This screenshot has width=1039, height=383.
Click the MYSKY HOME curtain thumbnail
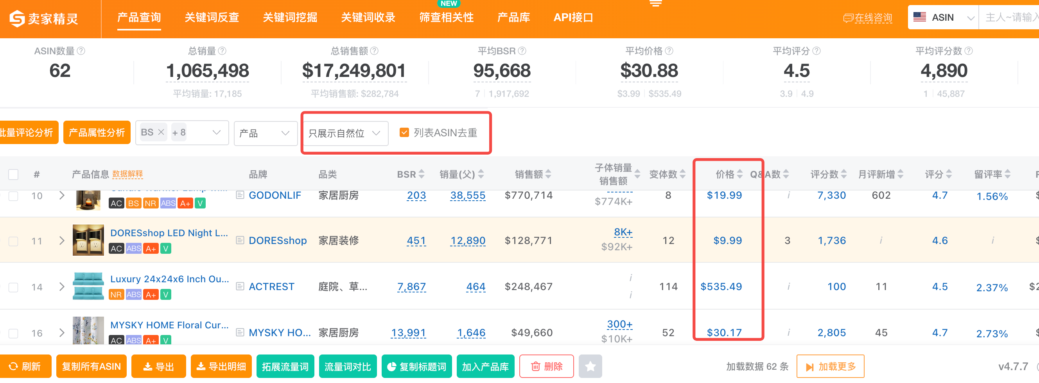coord(88,331)
